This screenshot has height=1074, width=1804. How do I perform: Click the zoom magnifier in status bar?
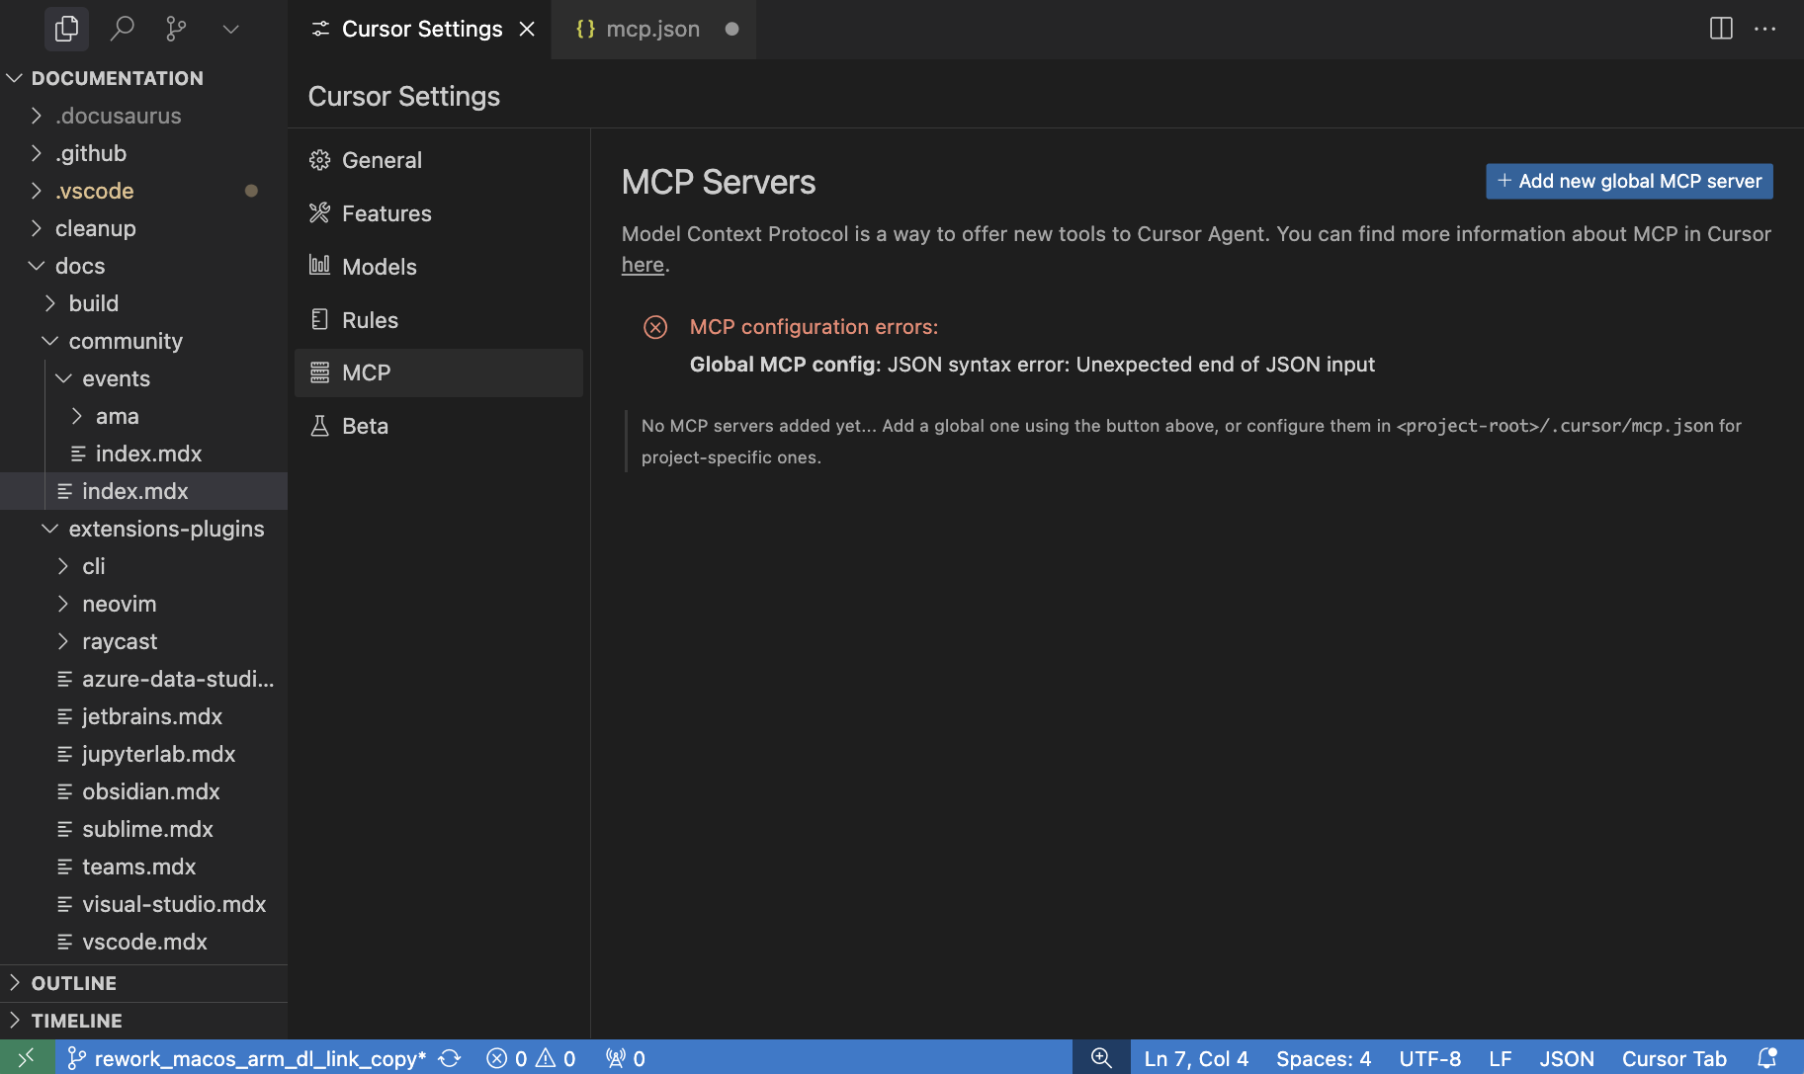click(x=1101, y=1058)
